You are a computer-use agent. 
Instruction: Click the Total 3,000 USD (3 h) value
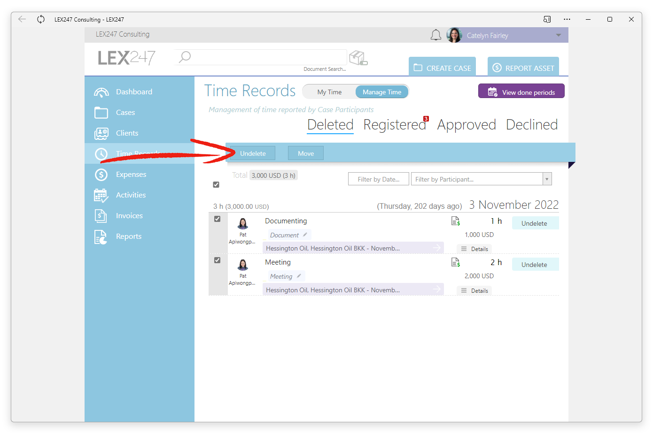tap(273, 175)
